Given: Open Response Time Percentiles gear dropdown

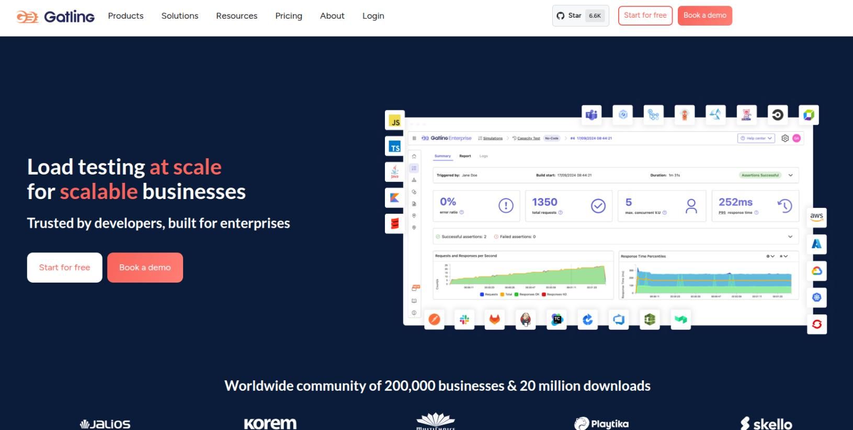Looking at the screenshot, I should coord(770,256).
